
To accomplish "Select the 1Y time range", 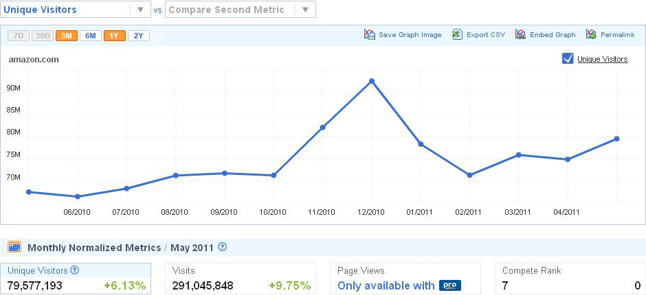I will pyautogui.click(x=115, y=36).
